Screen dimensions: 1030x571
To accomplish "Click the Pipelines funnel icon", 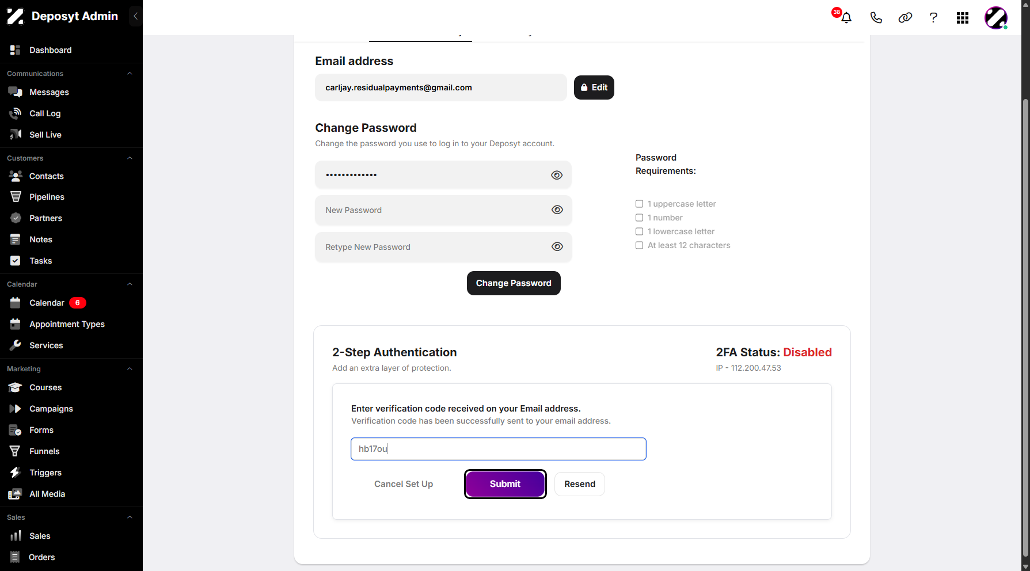I will pos(16,197).
